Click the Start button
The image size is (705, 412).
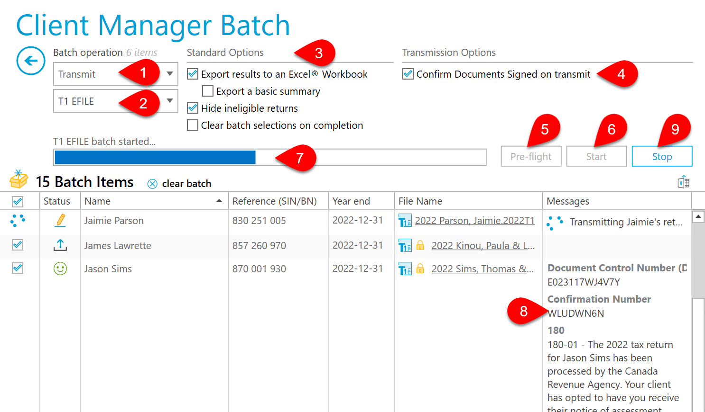(x=596, y=156)
